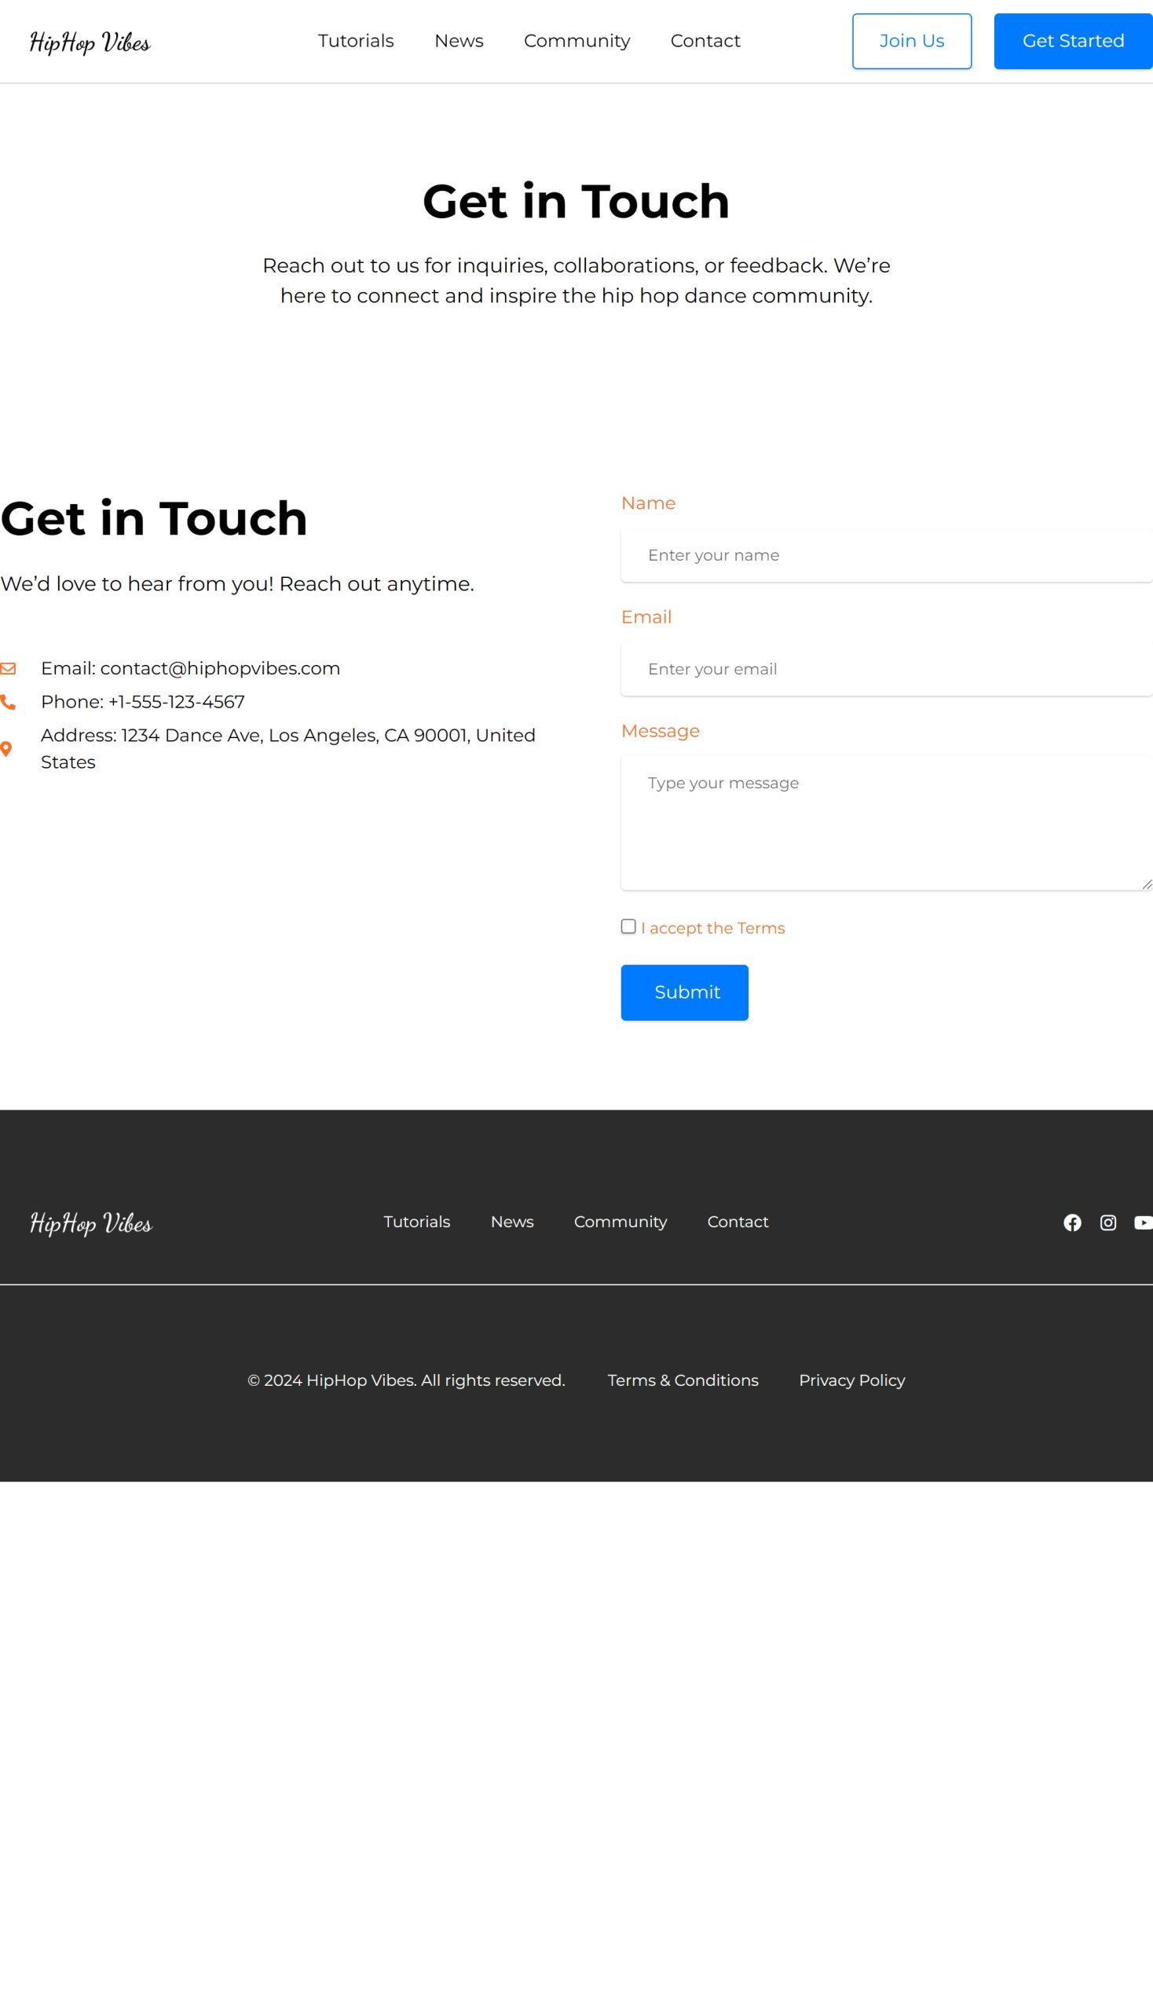Open Tutorials in the footer menu
Screen dimensions: 1153x2010
click(416, 1222)
